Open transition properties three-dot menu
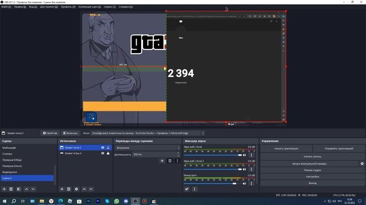The image size is (366, 205). [x=177, y=161]
